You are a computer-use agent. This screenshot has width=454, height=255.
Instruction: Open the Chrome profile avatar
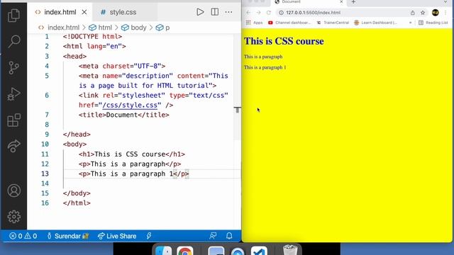click(x=435, y=13)
